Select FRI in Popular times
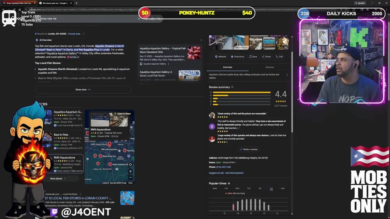Screen dimensions: 390x219 tap(260, 189)
